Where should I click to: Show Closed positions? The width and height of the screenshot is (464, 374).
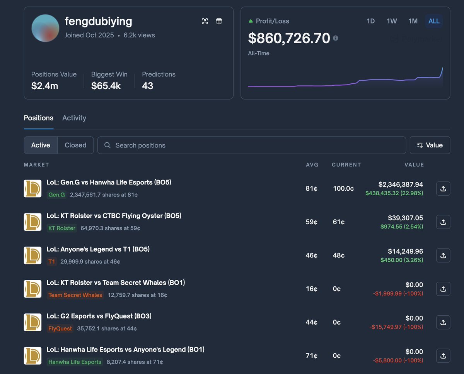point(75,145)
